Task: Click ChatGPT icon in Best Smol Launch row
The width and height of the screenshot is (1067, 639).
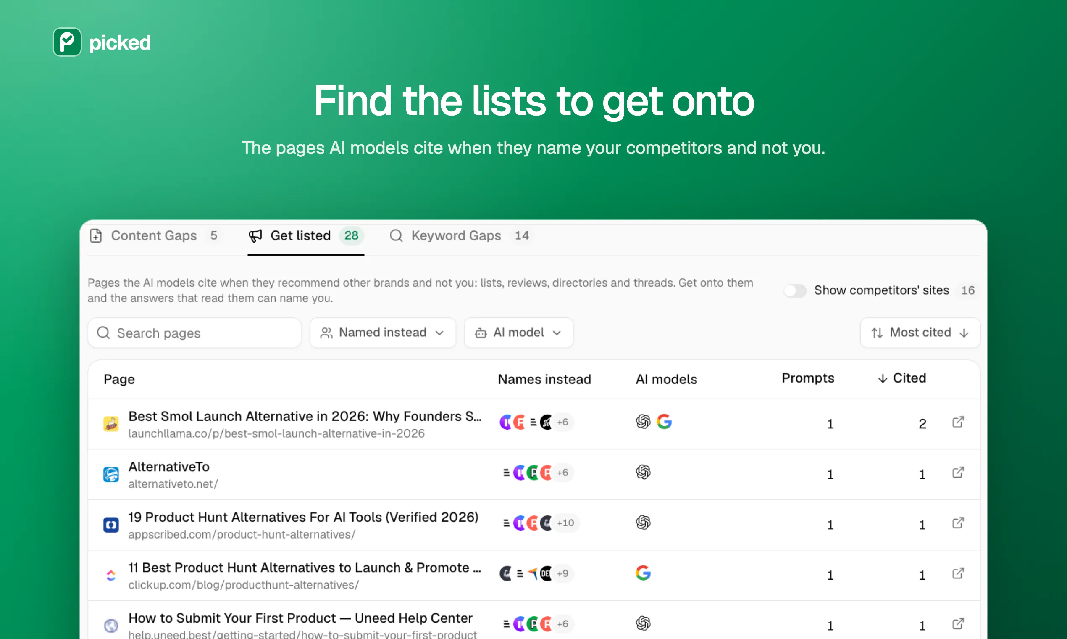Action: (x=643, y=422)
